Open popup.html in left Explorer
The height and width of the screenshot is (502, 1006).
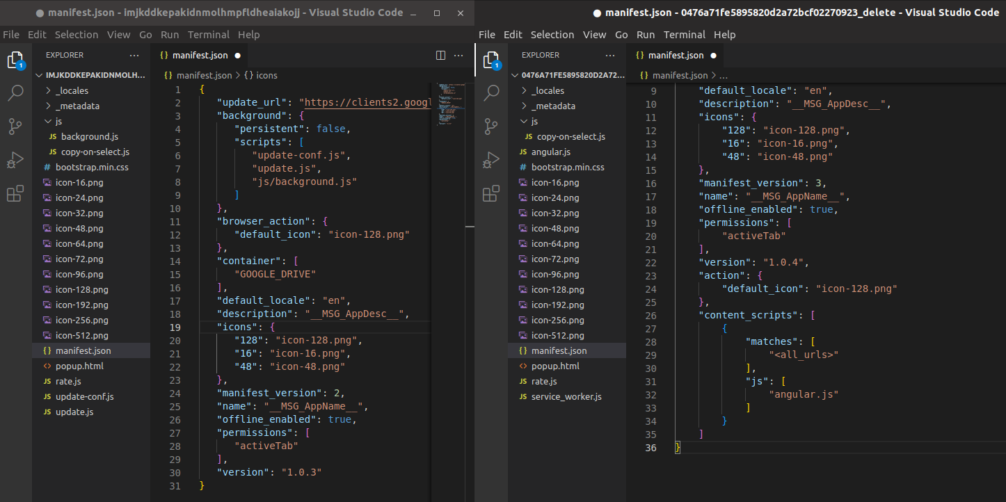(91, 366)
